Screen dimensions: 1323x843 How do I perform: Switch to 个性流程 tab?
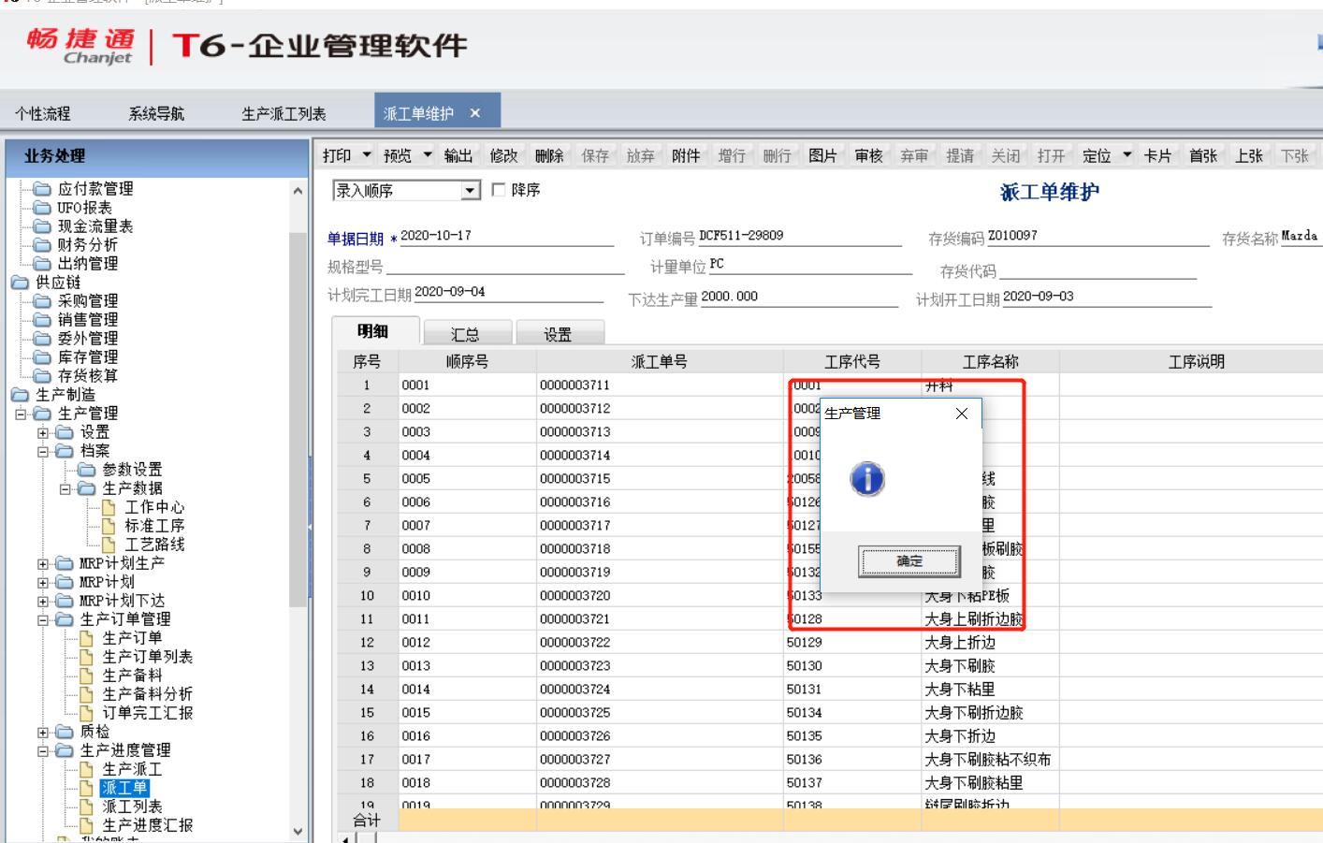click(x=43, y=113)
